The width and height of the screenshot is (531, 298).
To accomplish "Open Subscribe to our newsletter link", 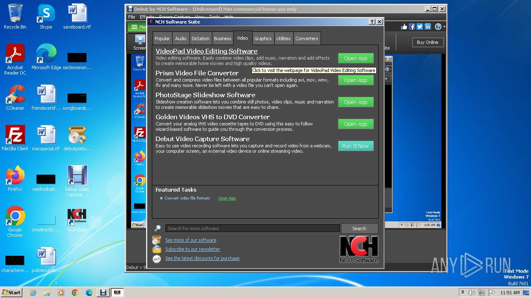I will click(192, 249).
